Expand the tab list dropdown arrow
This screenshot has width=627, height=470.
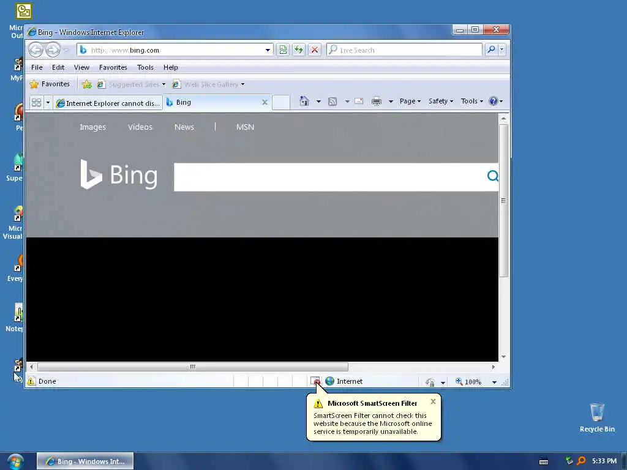[48, 103]
